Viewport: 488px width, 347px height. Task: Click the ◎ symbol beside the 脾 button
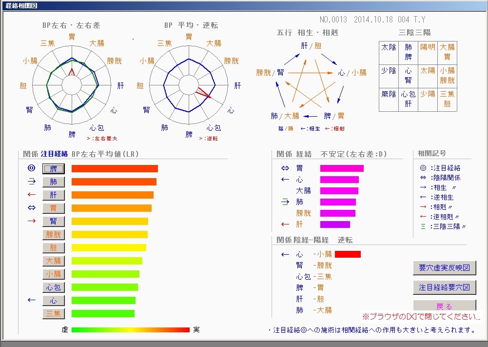[32, 169]
